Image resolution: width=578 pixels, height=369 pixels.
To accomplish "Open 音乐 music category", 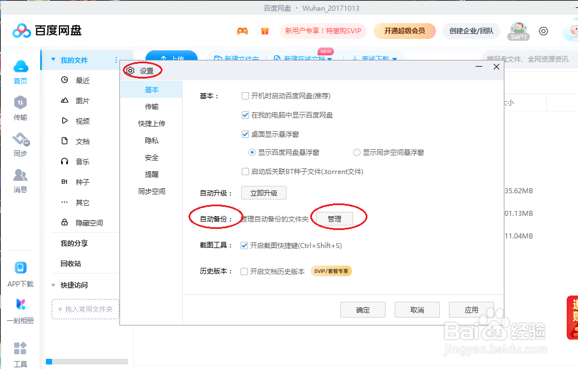I will pos(82,162).
